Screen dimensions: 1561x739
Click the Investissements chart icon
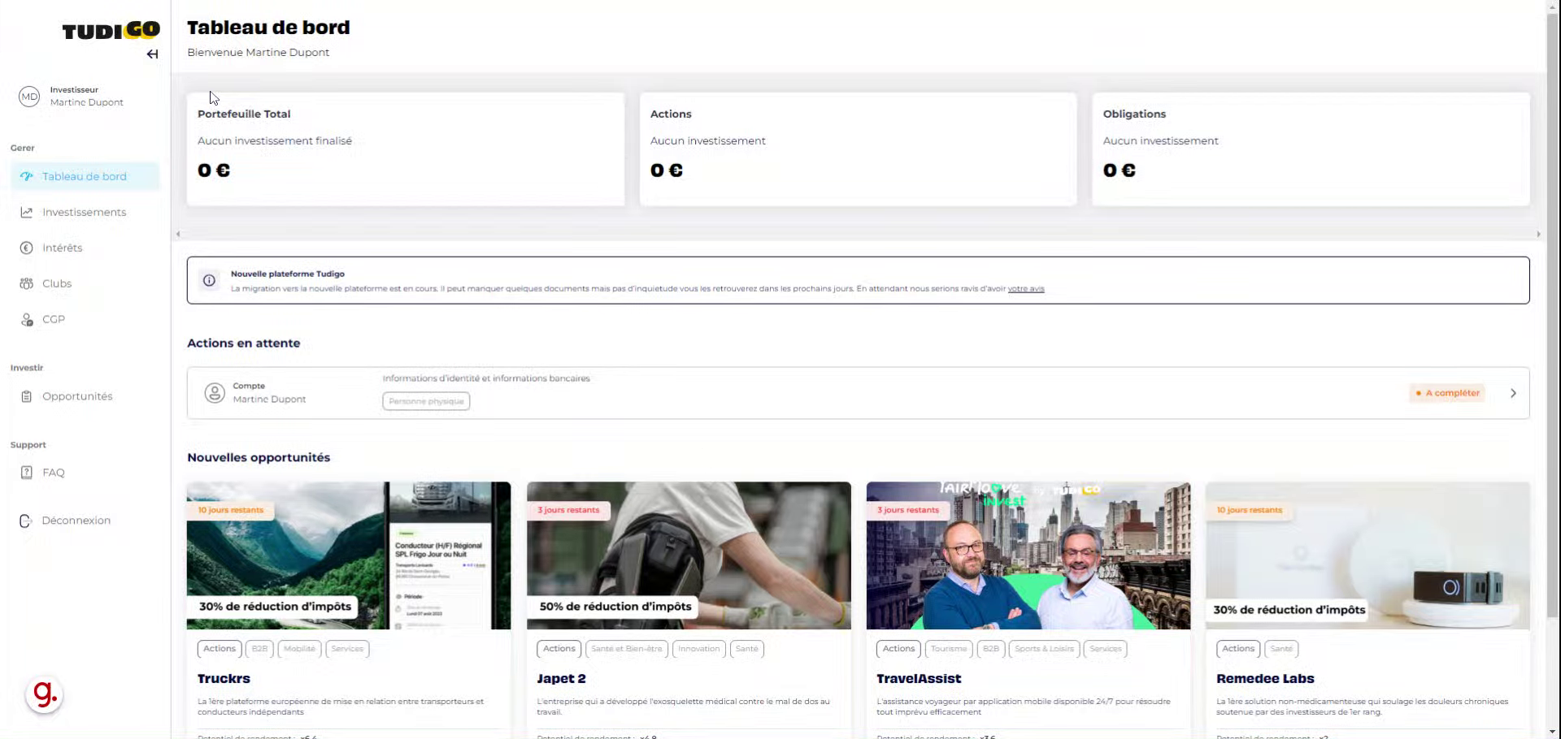tap(27, 212)
